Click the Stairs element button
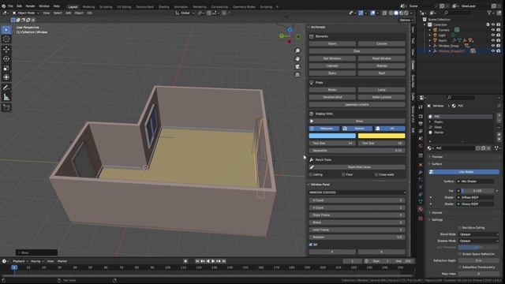The height and width of the screenshot is (284, 505). [332, 73]
